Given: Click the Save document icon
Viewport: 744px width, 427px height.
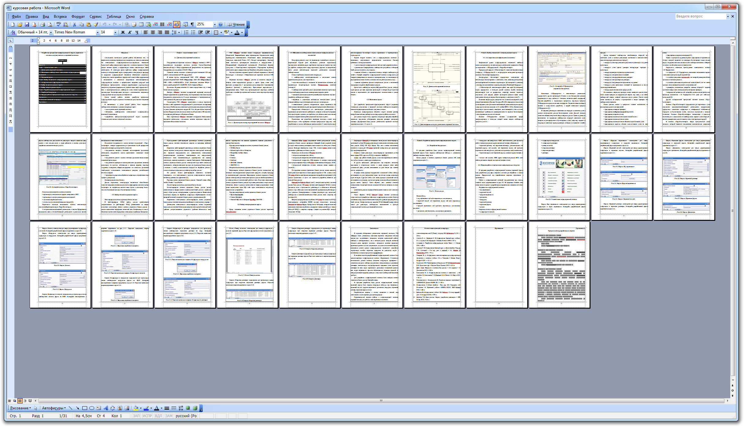Looking at the screenshot, I should 27,24.
